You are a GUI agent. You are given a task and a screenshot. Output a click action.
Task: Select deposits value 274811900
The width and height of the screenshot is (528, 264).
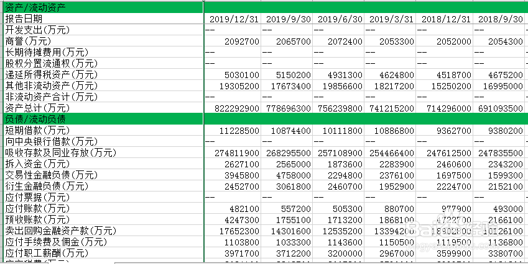tap(233, 152)
